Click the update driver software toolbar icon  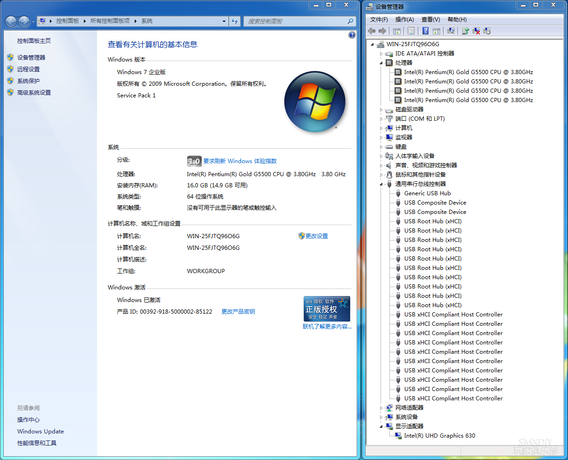tap(465, 31)
